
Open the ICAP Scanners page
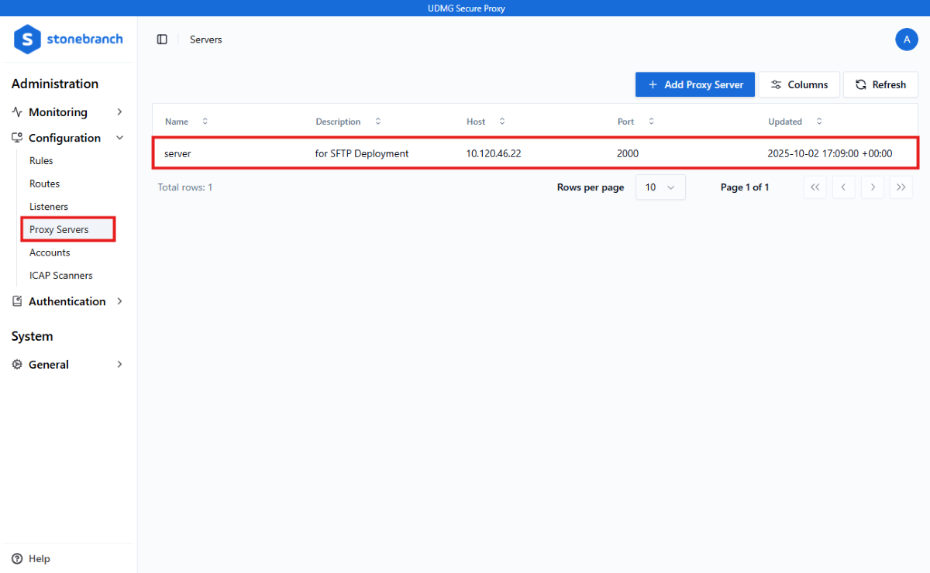point(60,275)
